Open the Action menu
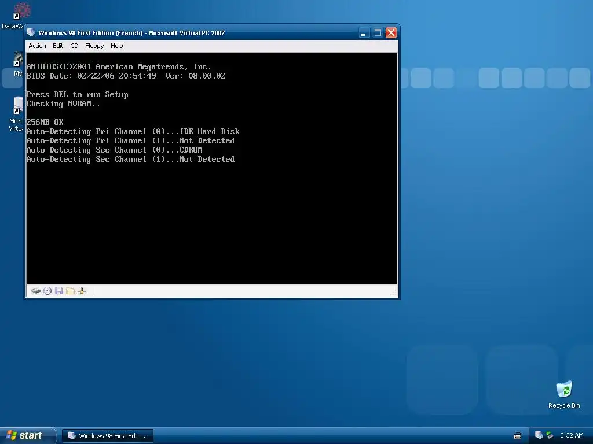Screen dimensions: 593x444 [37, 46]
